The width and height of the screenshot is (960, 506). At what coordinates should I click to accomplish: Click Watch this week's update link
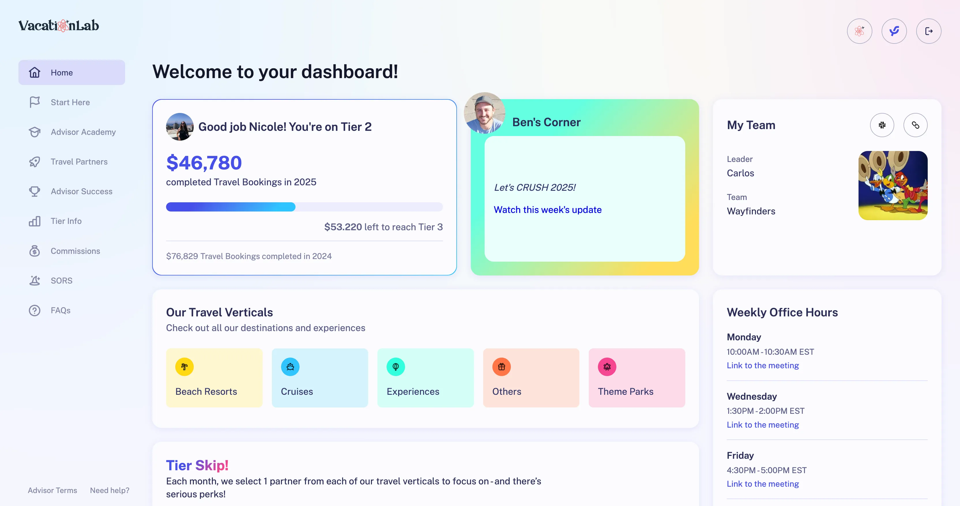tap(547, 210)
